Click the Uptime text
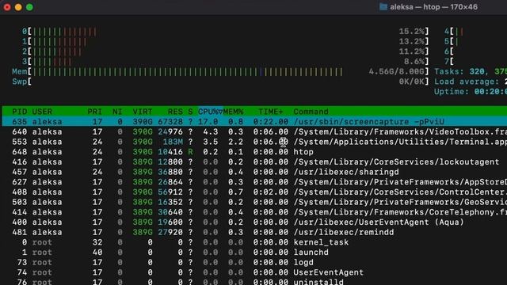The width and height of the screenshot is (507, 285). pyautogui.click(x=471, y=92)
